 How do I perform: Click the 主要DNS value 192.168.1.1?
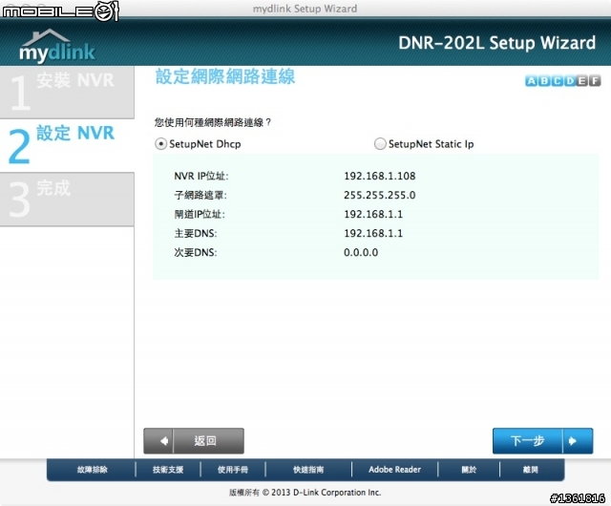373,233
